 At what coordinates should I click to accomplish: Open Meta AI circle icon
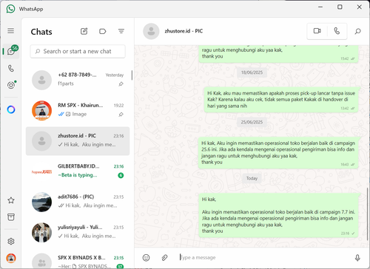click(11, 109)
